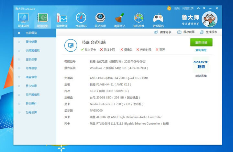The height and width of the screenshot is (152, 233).
Task: Click the 技嘉 台式电脑 heading
Action: pyautogui.click(x=94, y=43)
